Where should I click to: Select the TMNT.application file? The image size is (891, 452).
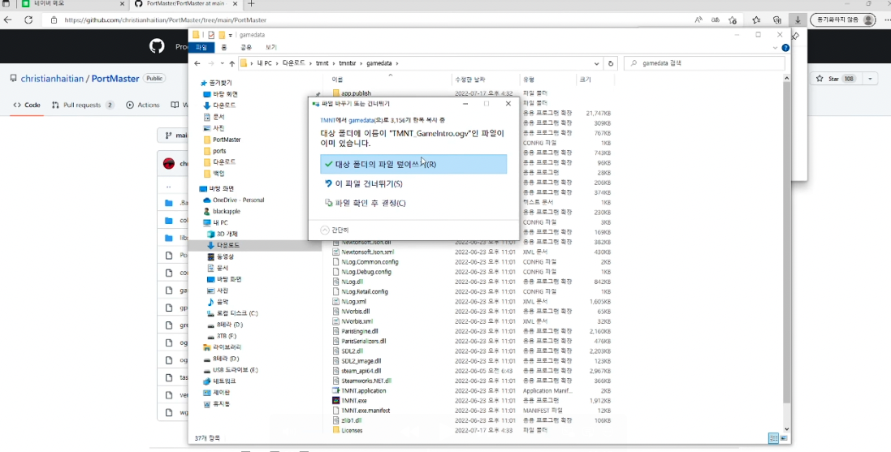click(x=364, y=390)
